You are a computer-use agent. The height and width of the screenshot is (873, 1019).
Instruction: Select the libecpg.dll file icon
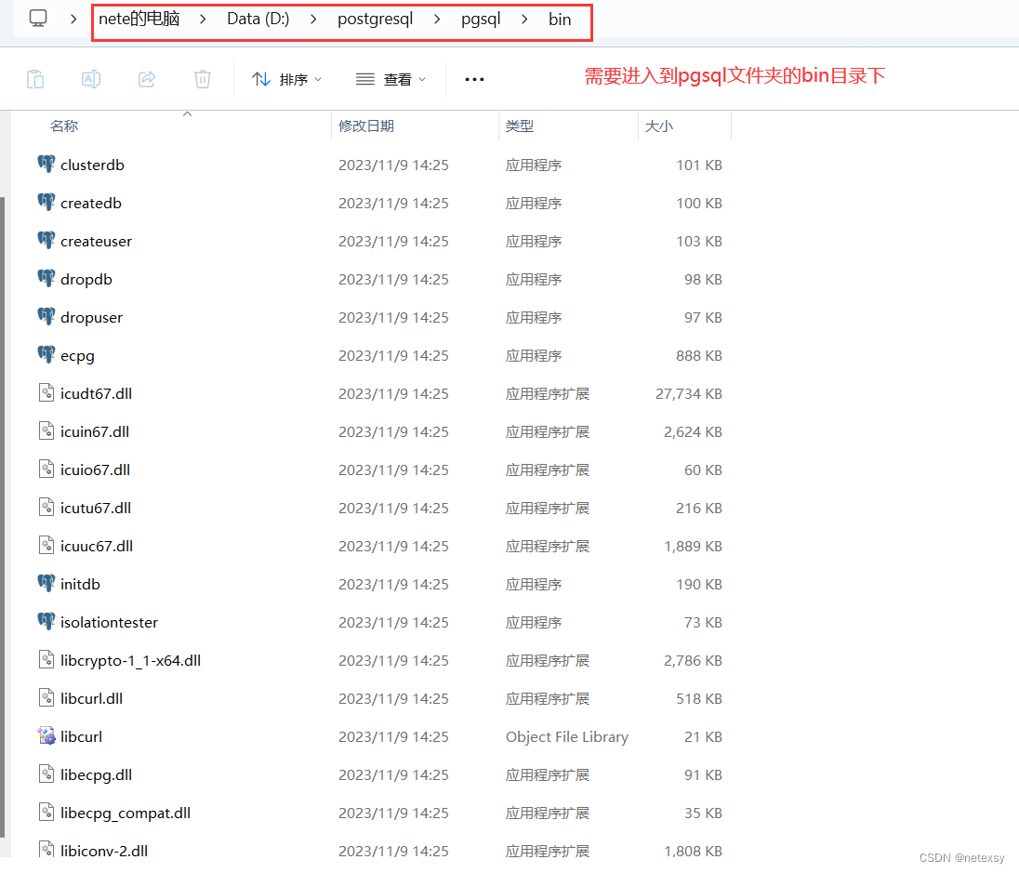[46, 774]
